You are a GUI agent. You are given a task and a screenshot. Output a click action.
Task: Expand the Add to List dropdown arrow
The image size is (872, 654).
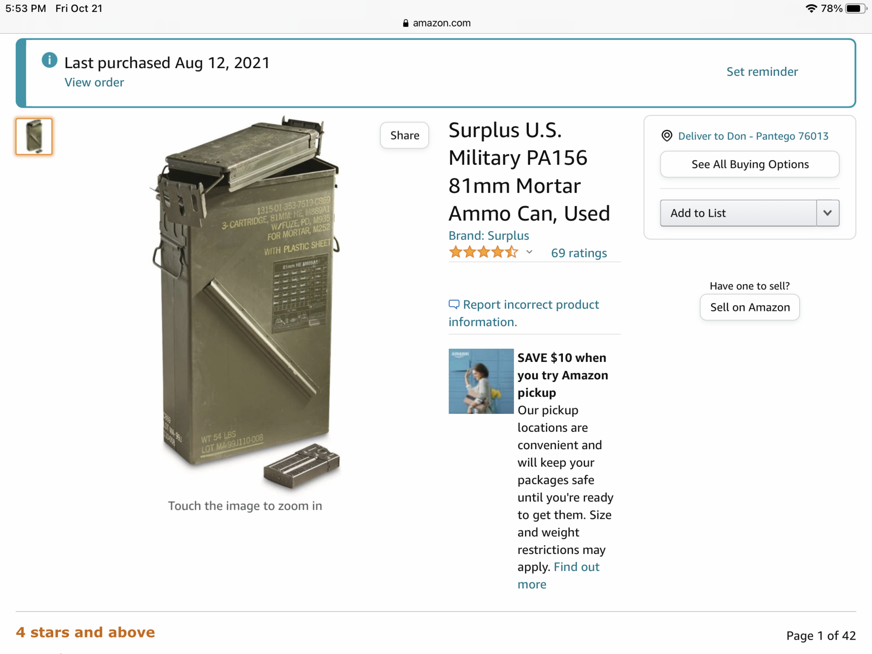[x=827, y=213]
